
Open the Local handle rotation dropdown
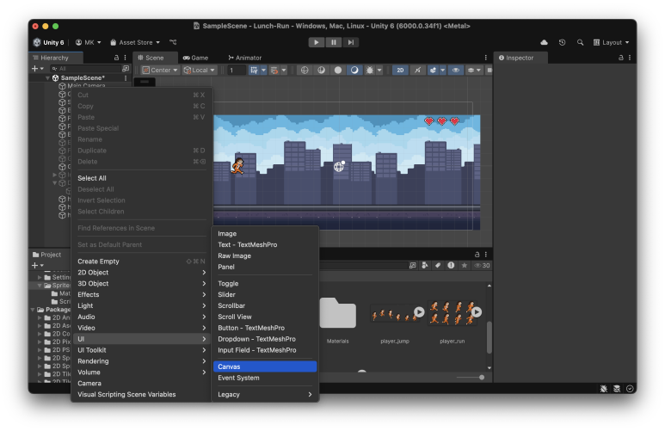click(x=200, y=70)
